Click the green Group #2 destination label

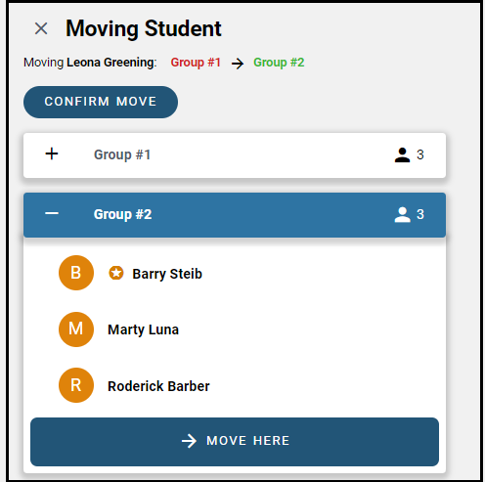click(279, 63)
